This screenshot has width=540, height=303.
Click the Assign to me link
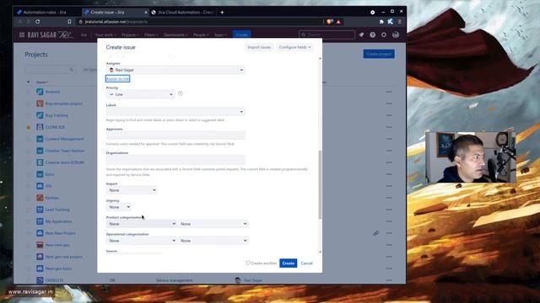(x=118, y=78)
